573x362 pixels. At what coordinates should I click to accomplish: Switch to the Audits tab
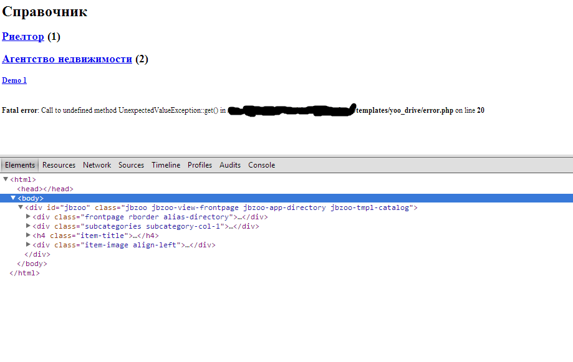tap(230, 165)
